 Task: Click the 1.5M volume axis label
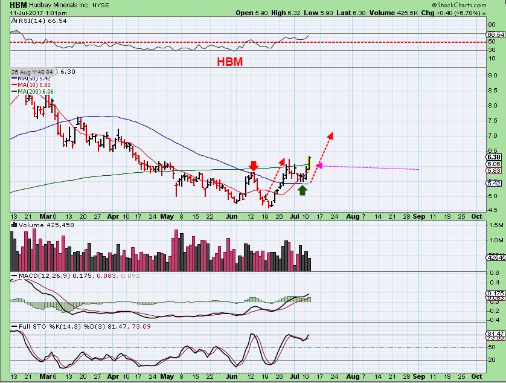point(496,225)
